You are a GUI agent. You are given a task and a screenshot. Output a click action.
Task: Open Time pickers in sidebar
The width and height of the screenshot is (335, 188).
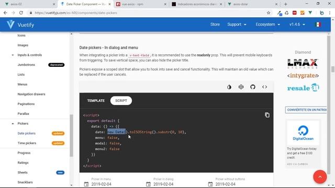[x=27, y=143]
